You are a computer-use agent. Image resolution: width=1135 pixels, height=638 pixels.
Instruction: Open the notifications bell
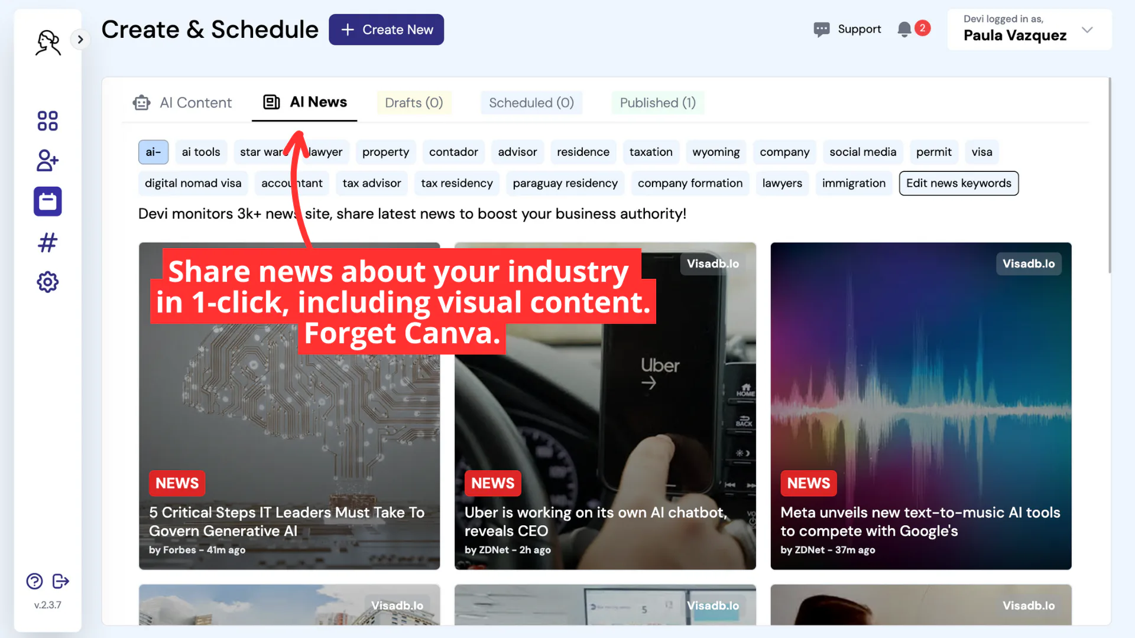[904, 30]
